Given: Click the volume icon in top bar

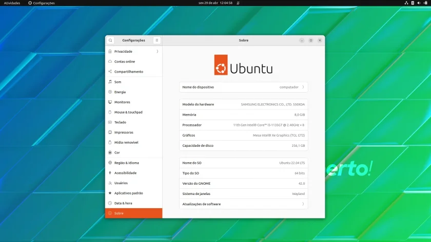Looking at the screenshot, I should pos(419,3).
